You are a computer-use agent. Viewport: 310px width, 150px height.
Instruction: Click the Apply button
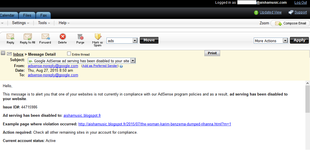coord(299,40)
